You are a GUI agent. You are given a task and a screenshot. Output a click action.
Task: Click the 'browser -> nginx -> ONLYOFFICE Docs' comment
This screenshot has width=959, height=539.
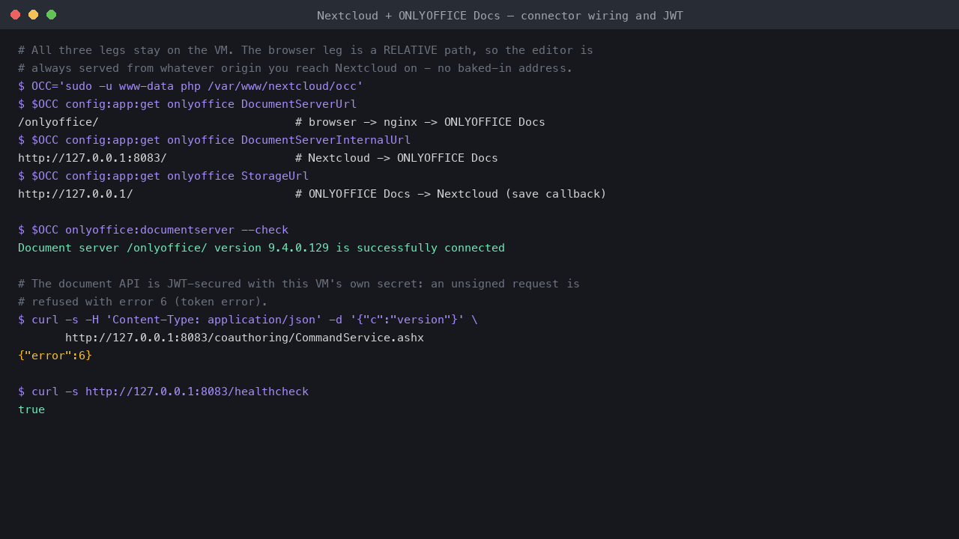coord(420,122)
